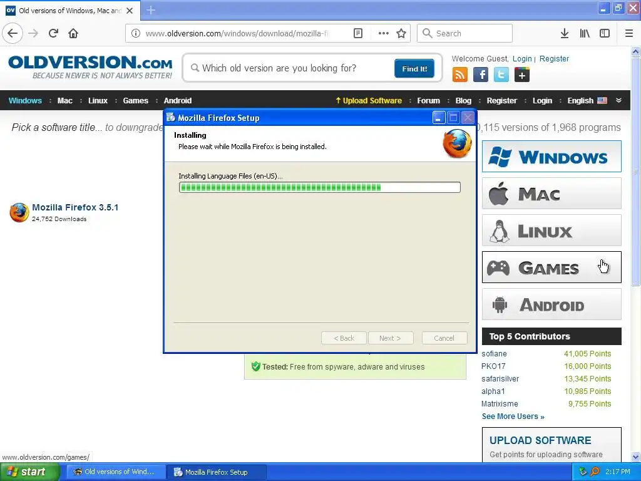This screenshot has height=481, width=641.
Task: Switch to Old versions of Wind... taskbar item
Action: pyautogui.click(x=116, y=472)
